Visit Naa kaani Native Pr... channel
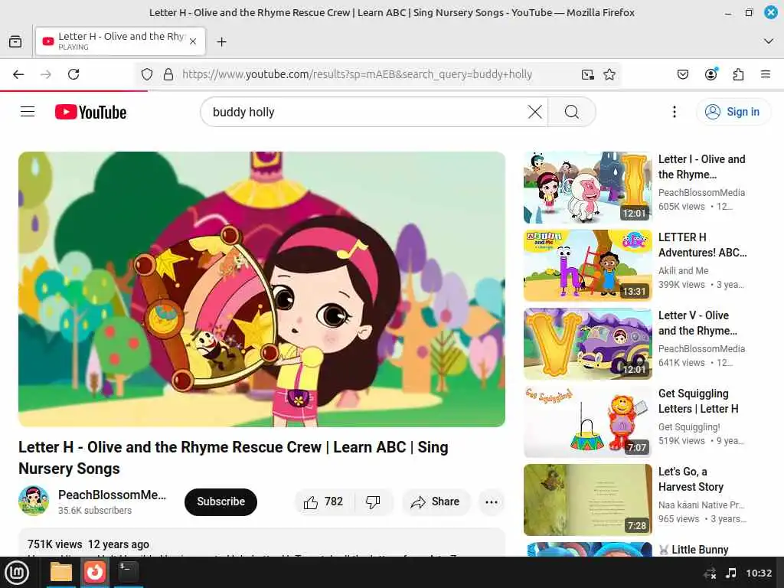This screenshot has width=784, height=588. tap(701, 505)
